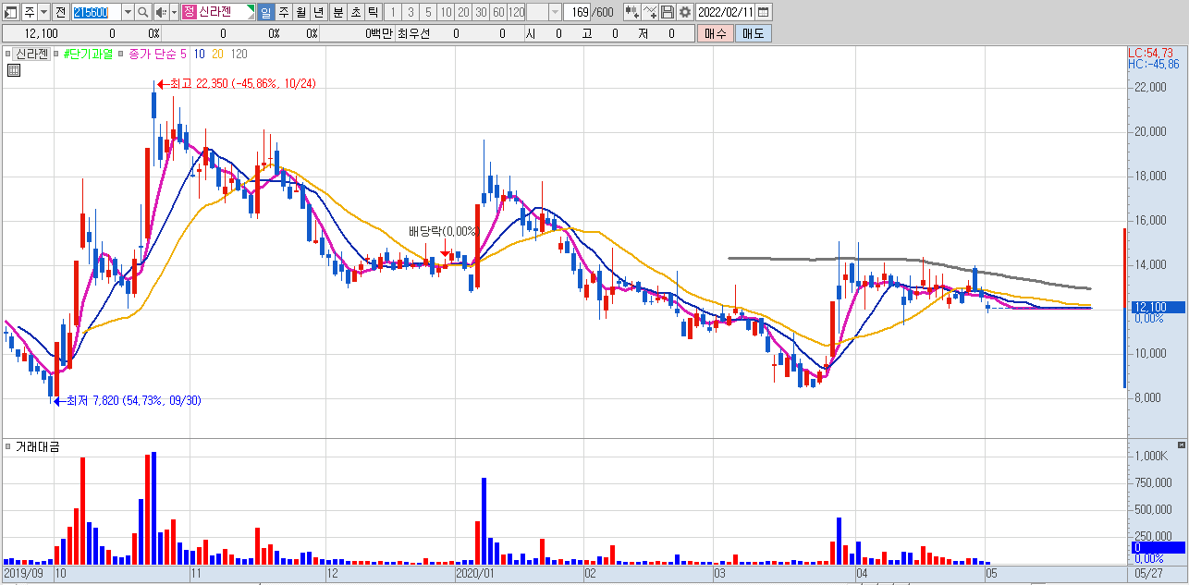Click the add line indicator icon
This screenshot has width=1189, height=585.
coord(650,12)
